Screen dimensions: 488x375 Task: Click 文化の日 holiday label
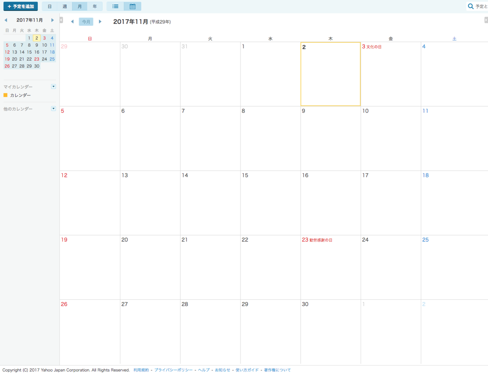[x=374, y=47]
